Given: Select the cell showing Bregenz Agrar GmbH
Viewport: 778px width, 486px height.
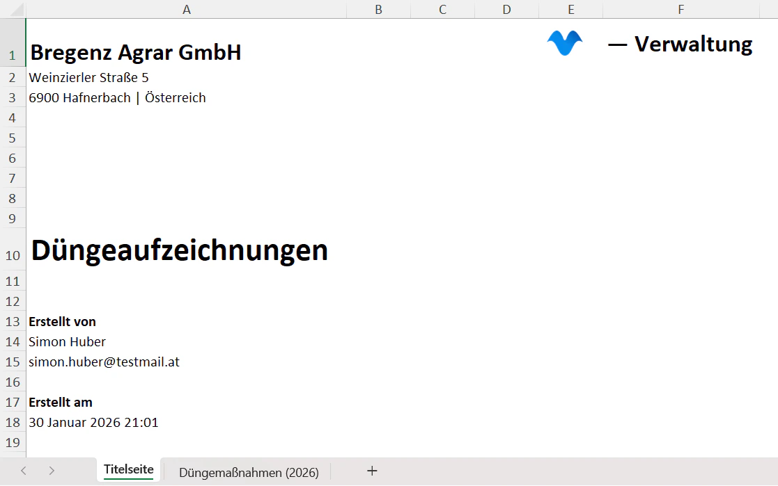Looking at the screenshot, I should tap(134, 51).
